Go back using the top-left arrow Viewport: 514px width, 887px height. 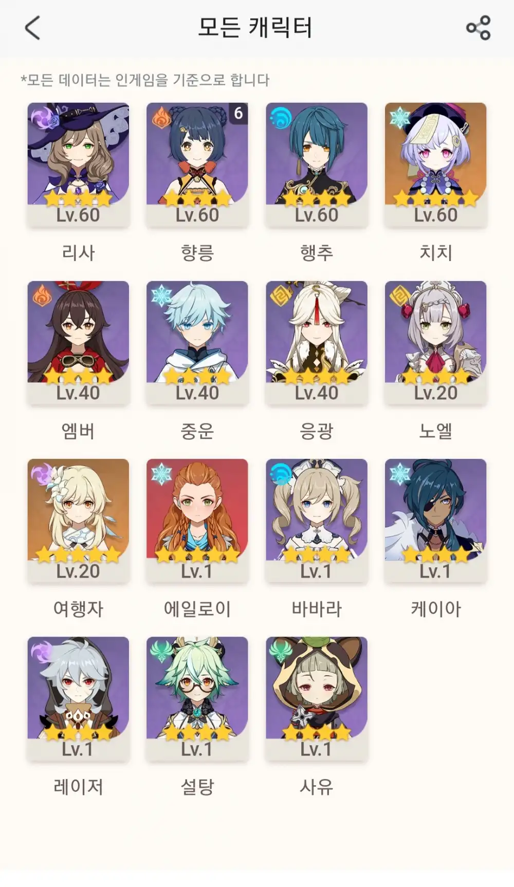[32, 28]
